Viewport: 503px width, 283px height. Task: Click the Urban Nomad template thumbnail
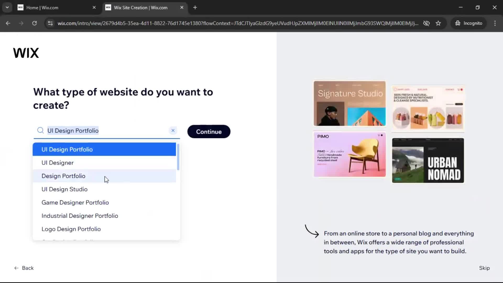pos(428,160)
